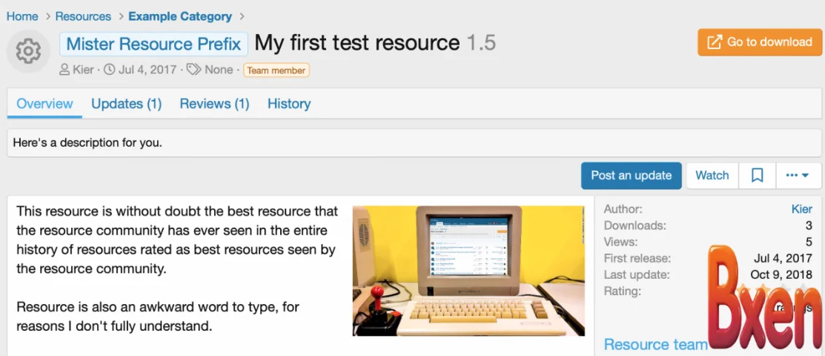Click the external link download icon

click(715, 42)
